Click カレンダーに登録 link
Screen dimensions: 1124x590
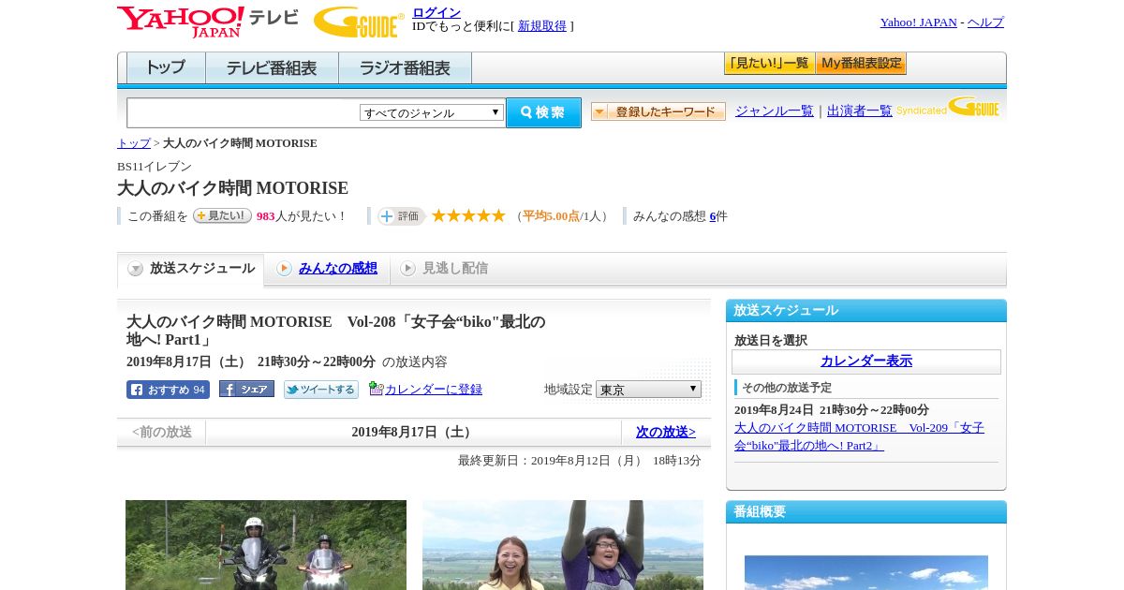click(x=434, y=390)
